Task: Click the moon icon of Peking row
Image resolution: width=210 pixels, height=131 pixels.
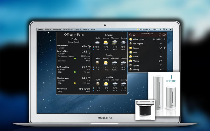Action: pyautogui.click(x=130, y=69)
